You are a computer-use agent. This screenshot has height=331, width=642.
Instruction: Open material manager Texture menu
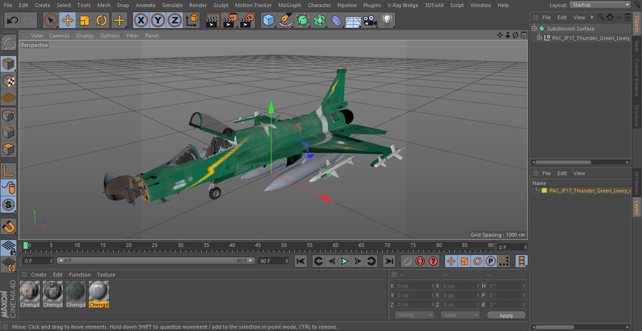(x=106, y=275)
